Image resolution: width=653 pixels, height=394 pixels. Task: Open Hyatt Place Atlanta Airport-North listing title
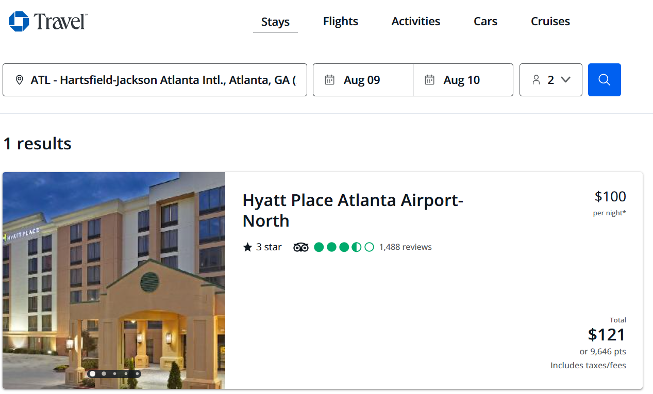pos(353,210)
